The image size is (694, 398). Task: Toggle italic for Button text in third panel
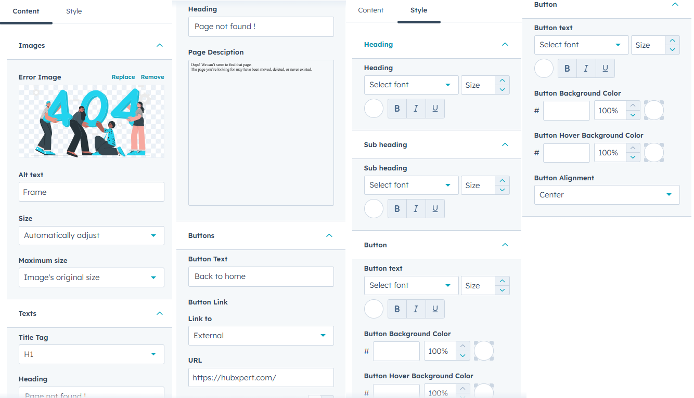point(416,309)
